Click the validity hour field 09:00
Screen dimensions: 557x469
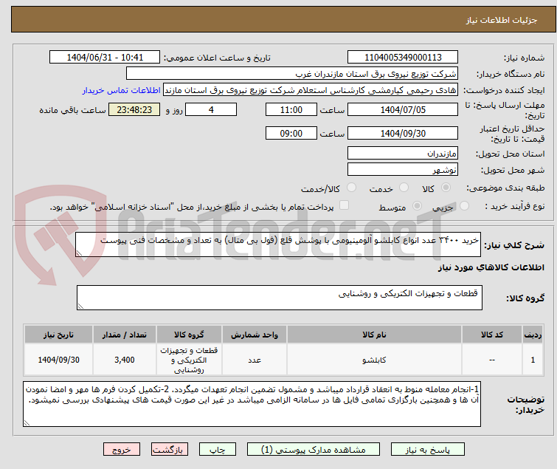tap(291, 133)
